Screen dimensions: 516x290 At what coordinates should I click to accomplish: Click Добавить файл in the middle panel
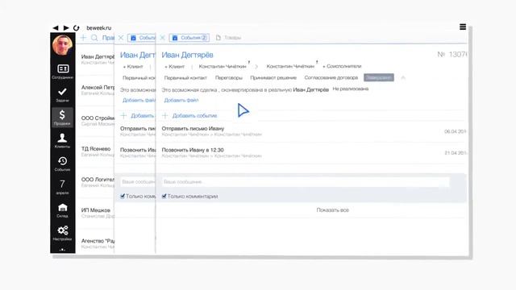[139, 100]
